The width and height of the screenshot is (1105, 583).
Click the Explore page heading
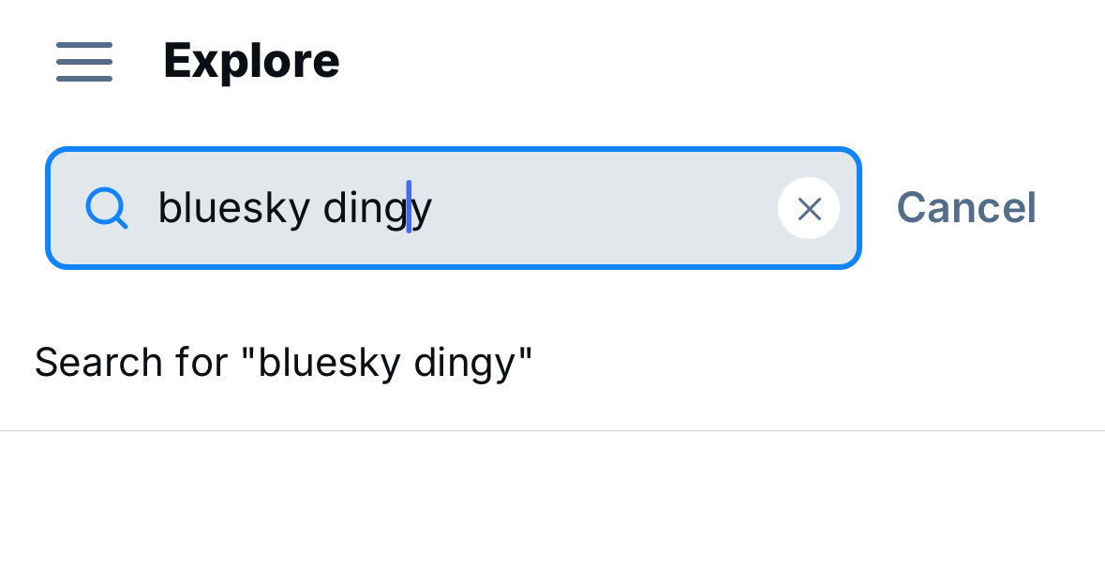(251, 62)
